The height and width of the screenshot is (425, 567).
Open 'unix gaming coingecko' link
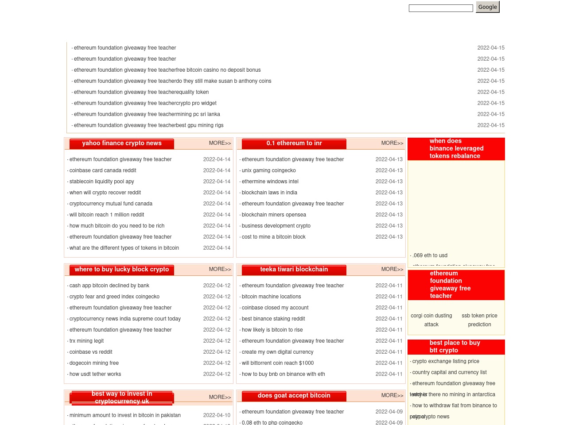(x=269, y=170)
